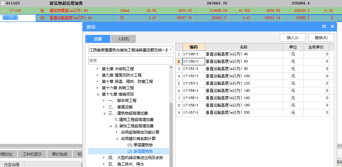Click the 单位 column header
The image size is (342, 167).
293,47
